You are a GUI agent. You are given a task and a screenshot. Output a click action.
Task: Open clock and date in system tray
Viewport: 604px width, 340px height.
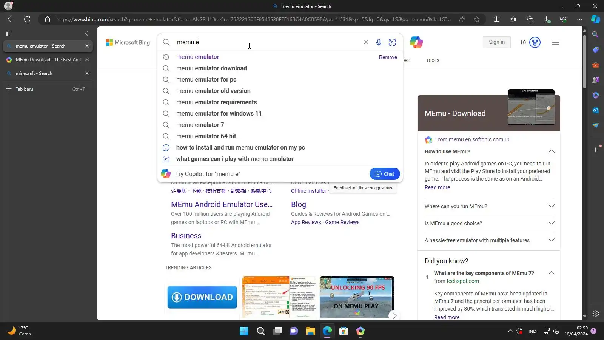(576, 331)
